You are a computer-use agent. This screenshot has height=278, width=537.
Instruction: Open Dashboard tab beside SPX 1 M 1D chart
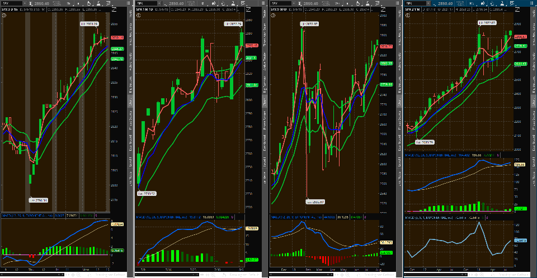click(265, 143)
